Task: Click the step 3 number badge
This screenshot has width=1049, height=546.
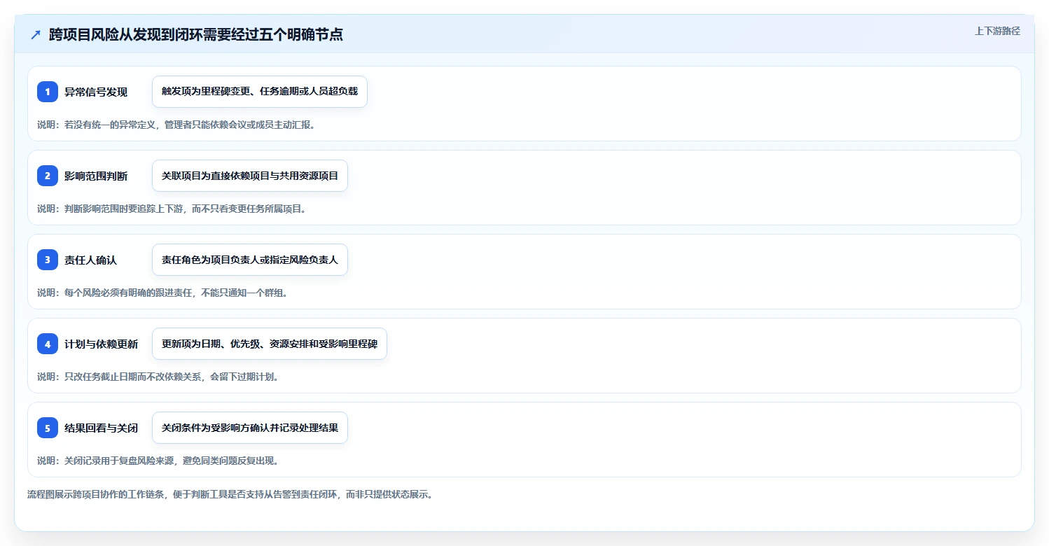Action: pyautogui.click(x=48, y=260)
